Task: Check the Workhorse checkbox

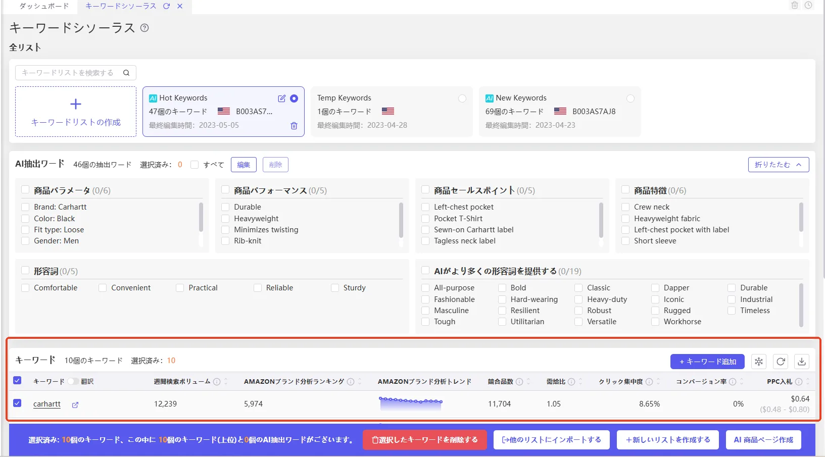Action: point(655,322)
